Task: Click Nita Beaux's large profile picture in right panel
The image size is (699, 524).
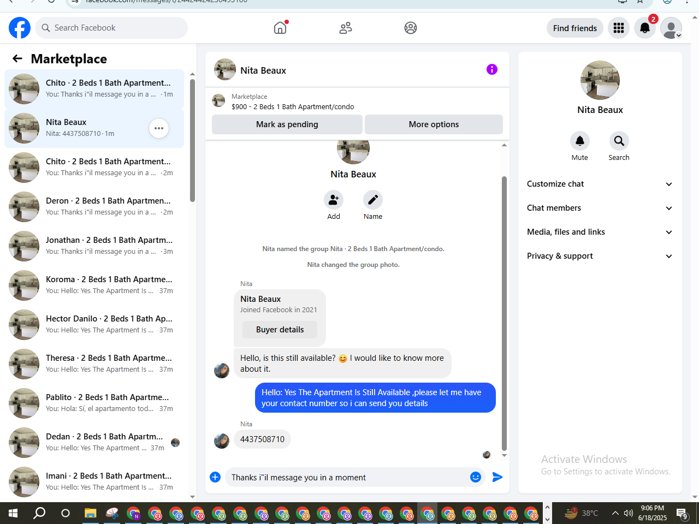Action: [x=600, y=80]
